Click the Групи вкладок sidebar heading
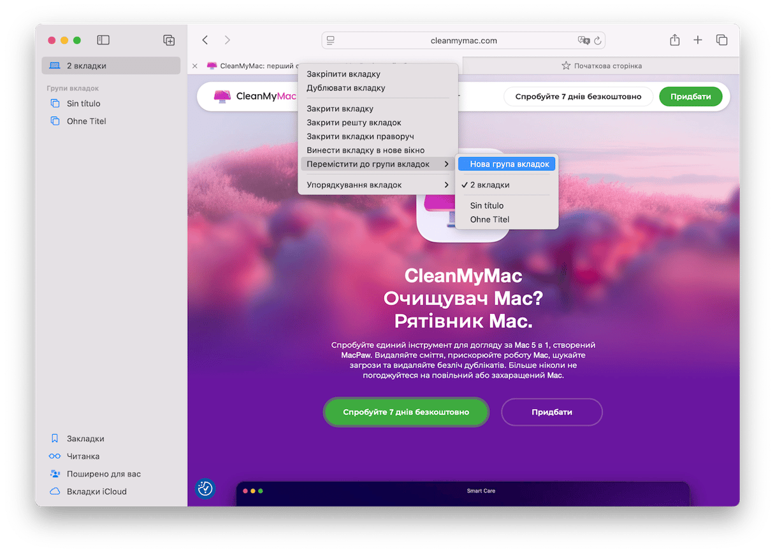The height and width of the screenshot is (553, 775). pyautogui.click(x=73, y=88)
